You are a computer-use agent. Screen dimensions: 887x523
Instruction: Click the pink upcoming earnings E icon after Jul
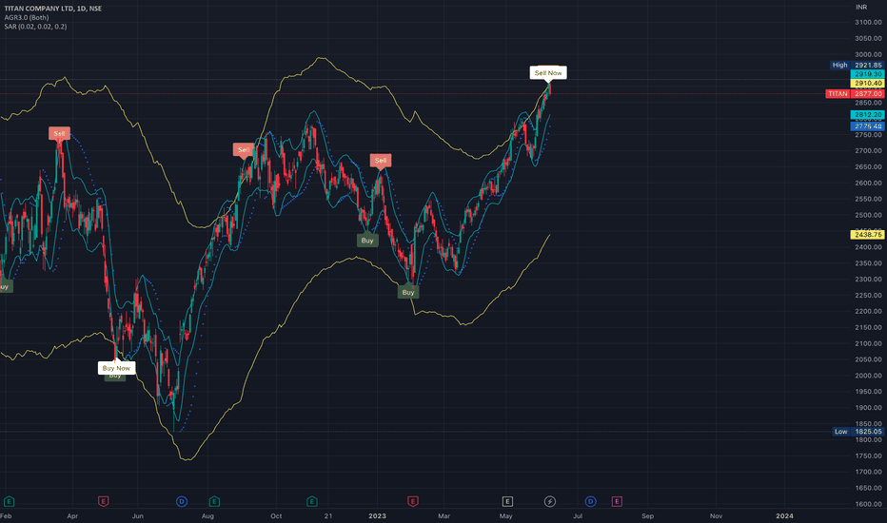tap(617, 501)
